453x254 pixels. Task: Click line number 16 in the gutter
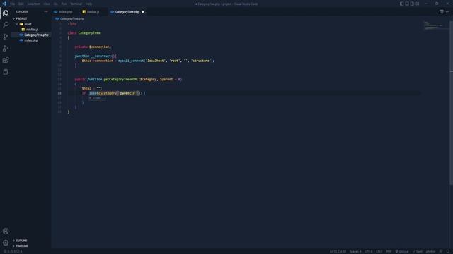(x=59, y=93)
